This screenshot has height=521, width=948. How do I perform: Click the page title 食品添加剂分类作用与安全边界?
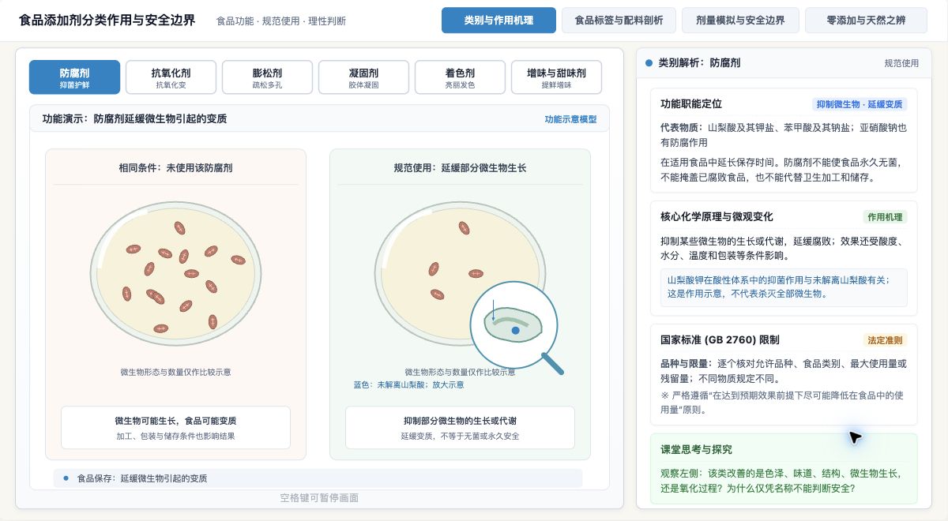click(x=107, y=21)
